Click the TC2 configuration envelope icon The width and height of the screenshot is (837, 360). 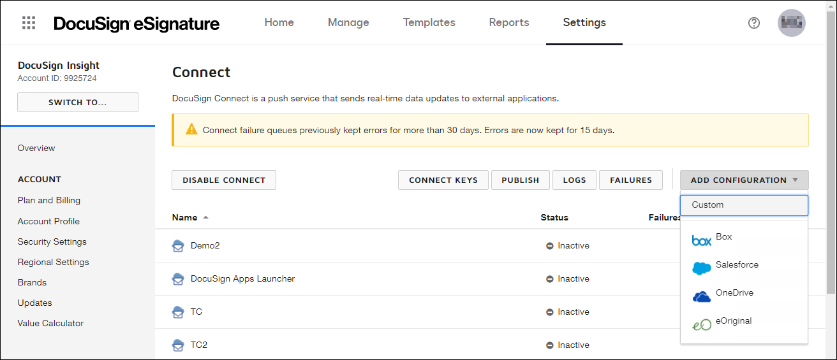[x=179, y=345]
